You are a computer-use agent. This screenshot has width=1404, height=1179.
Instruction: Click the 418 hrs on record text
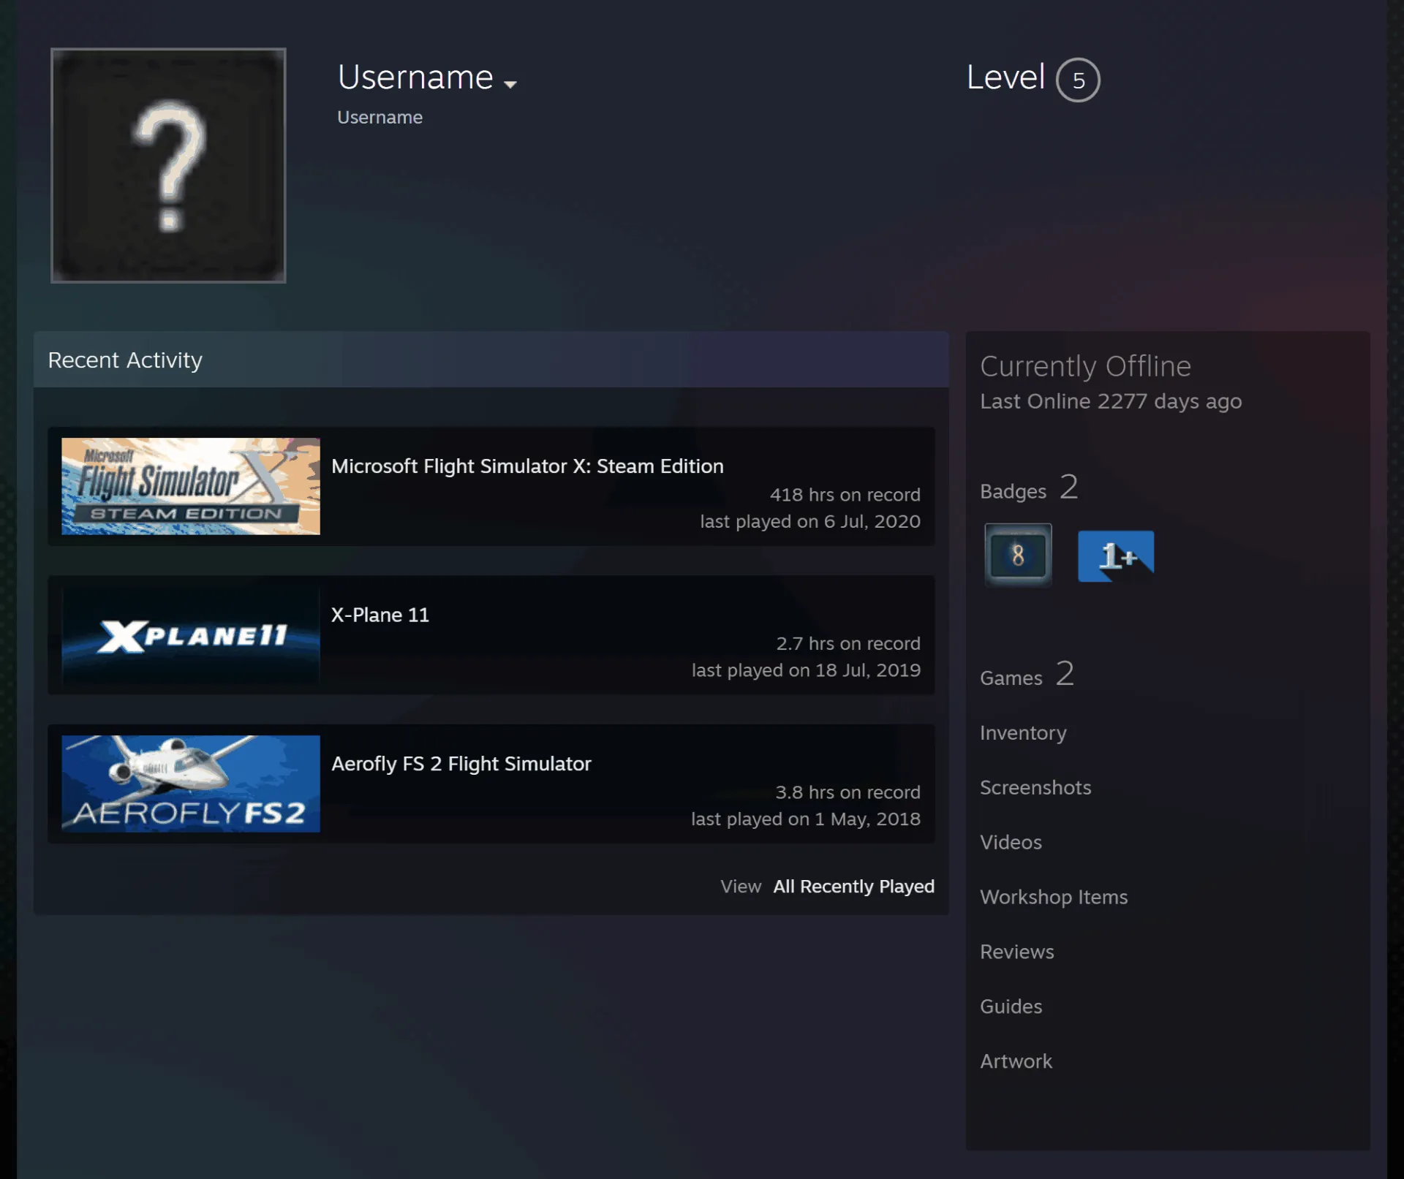pos(845,495)
